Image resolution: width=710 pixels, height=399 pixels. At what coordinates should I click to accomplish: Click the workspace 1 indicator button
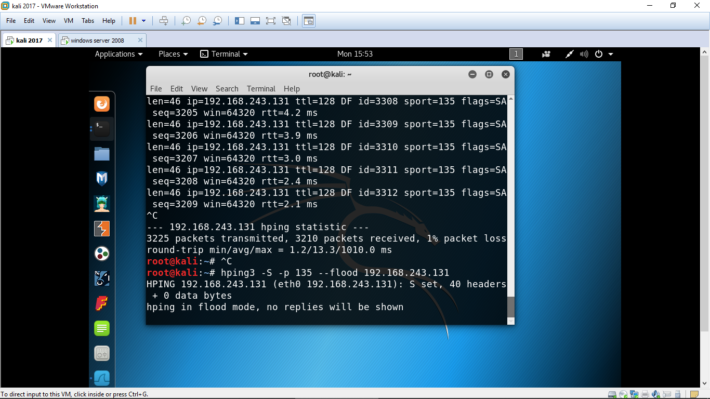[x=516, y=54]
